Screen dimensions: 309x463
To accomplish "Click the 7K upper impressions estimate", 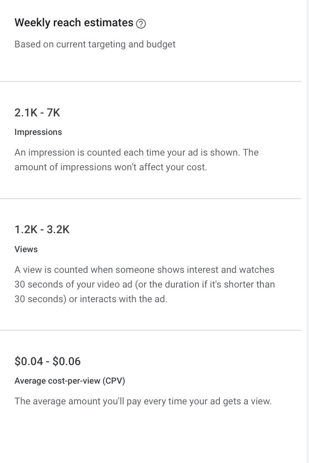I will pos(53,113).
